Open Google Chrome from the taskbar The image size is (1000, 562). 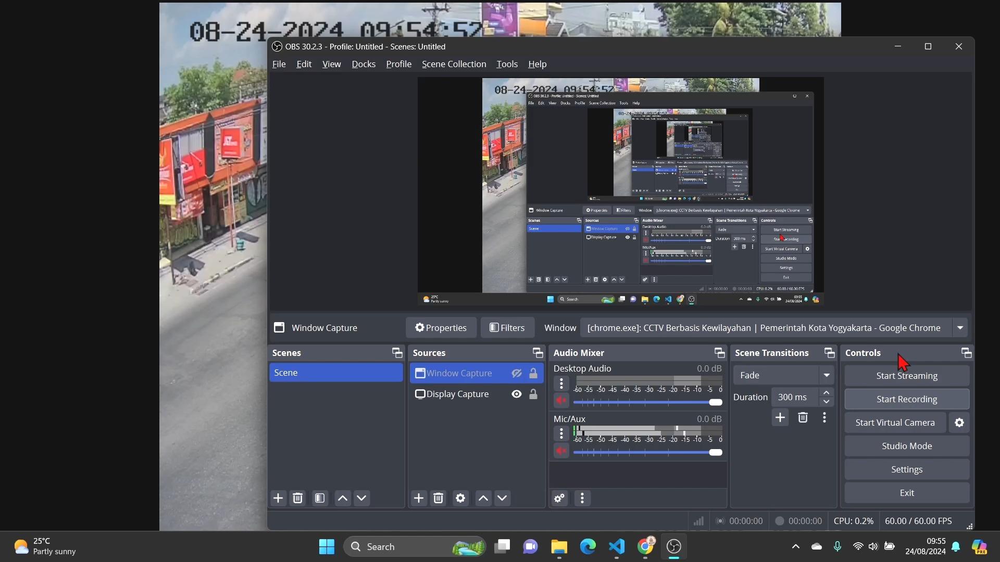coord(645,546)
